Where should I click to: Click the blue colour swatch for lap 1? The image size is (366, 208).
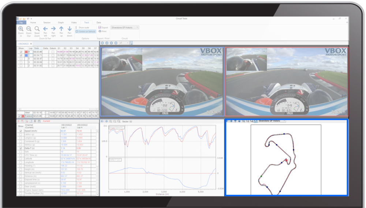(x=26, y=56)
